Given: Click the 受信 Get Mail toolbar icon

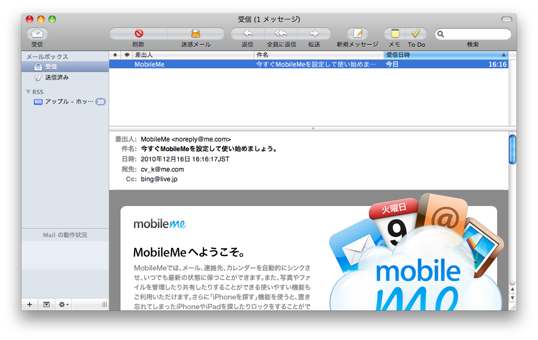Looking at the screenshot, I should pos(37,33).
